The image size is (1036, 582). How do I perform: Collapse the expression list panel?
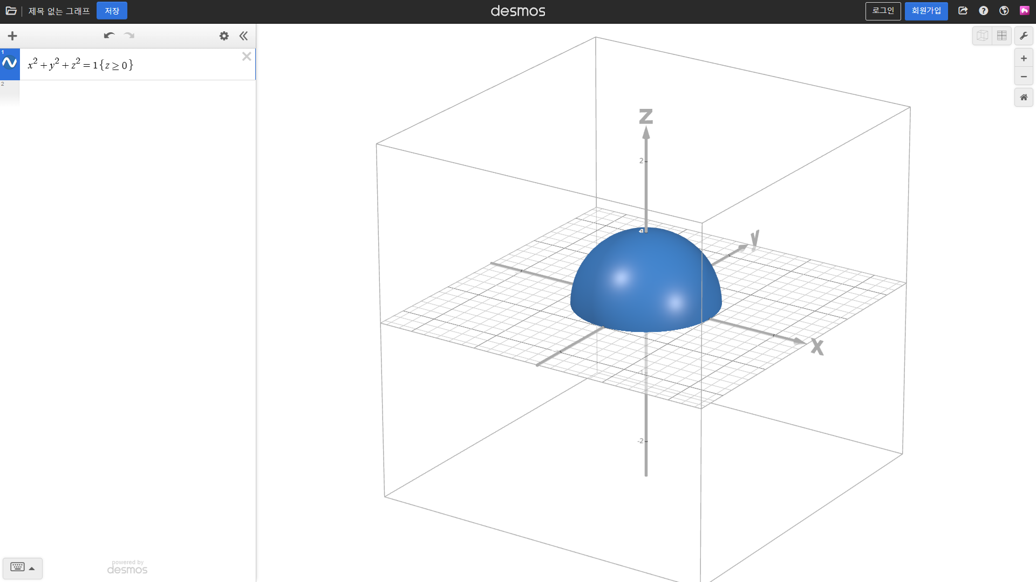(243, 36)
